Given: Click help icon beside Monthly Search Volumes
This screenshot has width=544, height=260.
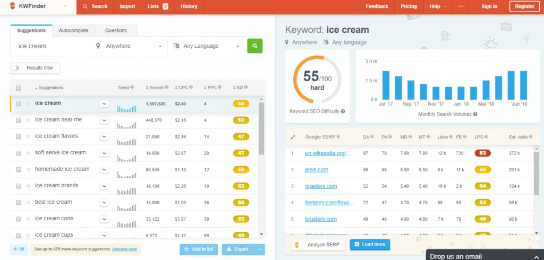Looking at the screenshot, I should (x=475, y=114).
